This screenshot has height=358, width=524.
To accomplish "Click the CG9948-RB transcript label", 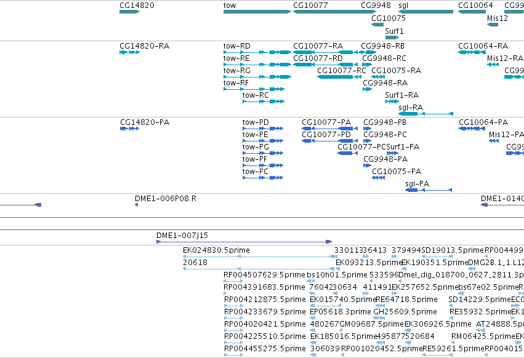I will coord(382,46).
